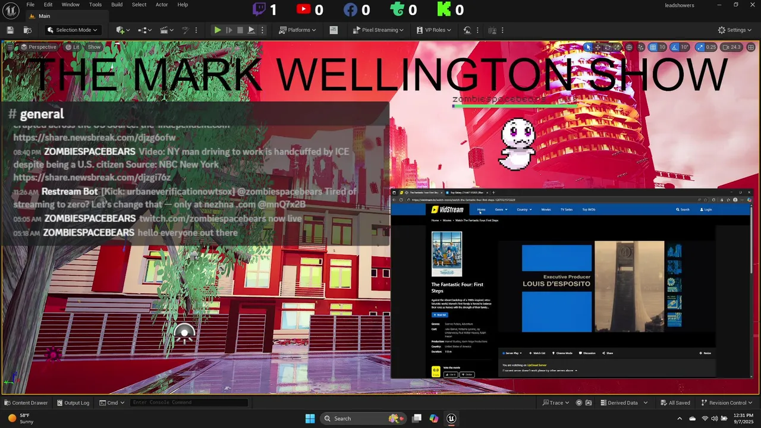Image resolution: width=761 pixels, height=428 pixels.
Task: Open the Windows Start menu
Action: pos(310,418)
